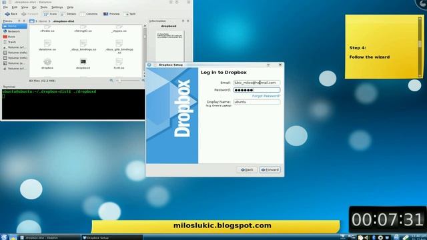This screenshot has height=240, width=427.
Task: Click the Dolphin icon zoom slider
Action: tap(128, 81)
